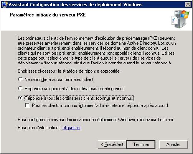Viewport: 193px width, 154px height.
Task: Close the Windows deployment configuration wizard
Action: point(188,5)
